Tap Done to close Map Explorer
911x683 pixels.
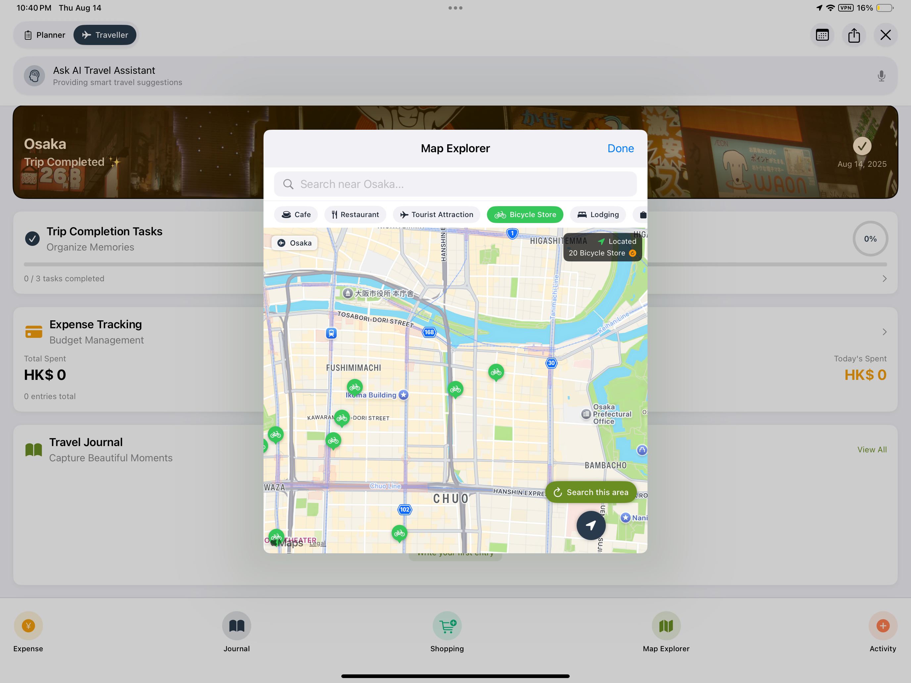pos(621,148)
